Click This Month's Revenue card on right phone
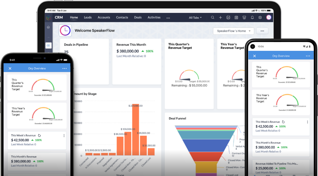 tap(281, 148)
